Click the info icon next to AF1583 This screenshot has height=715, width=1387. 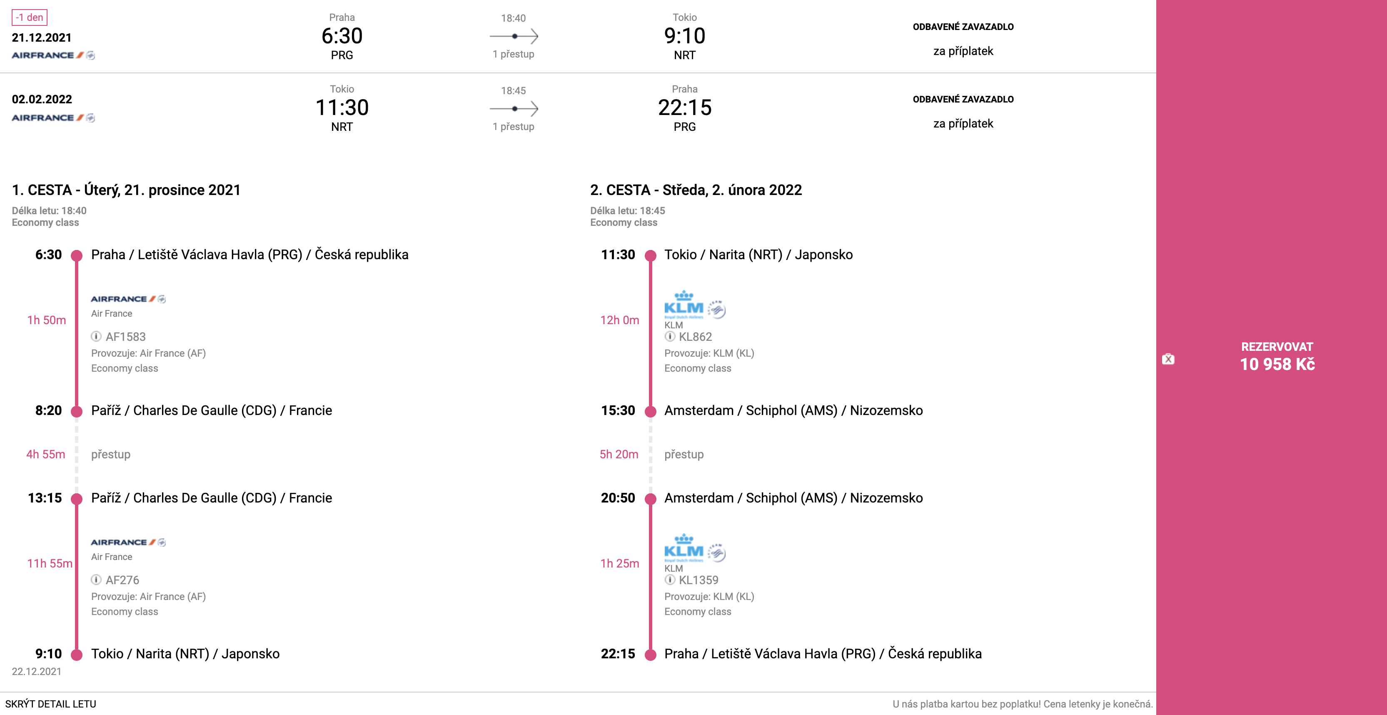point(96,337)
